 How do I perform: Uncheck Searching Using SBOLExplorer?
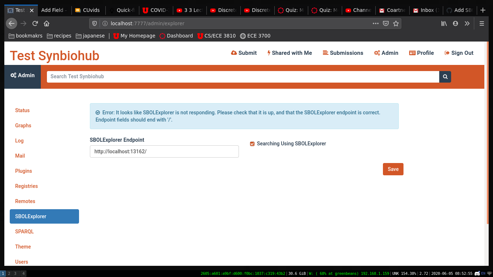click(x=252, y=144)
